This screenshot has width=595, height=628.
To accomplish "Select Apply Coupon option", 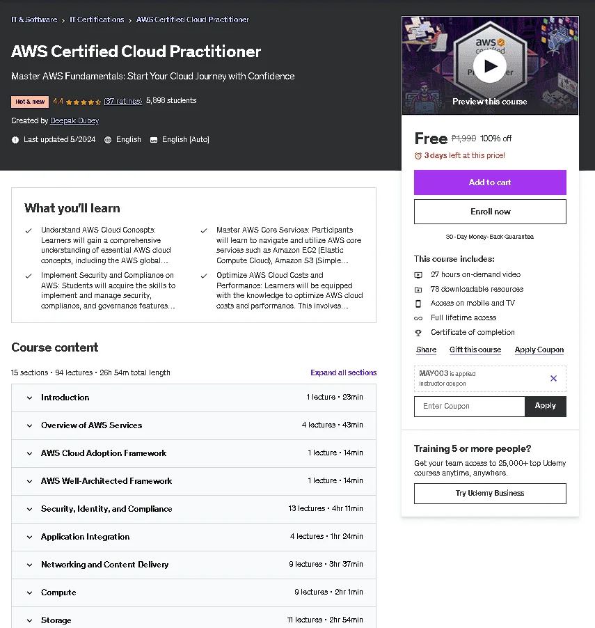I will tap(539, 350).
